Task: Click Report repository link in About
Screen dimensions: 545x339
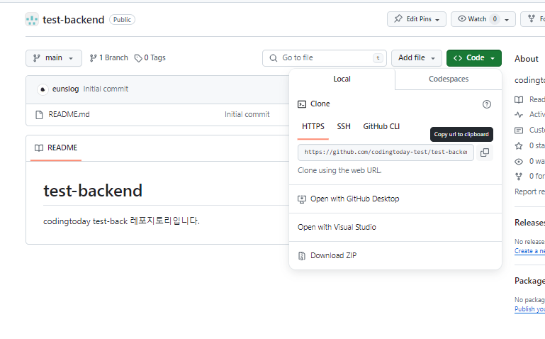Action: (529, 191)
